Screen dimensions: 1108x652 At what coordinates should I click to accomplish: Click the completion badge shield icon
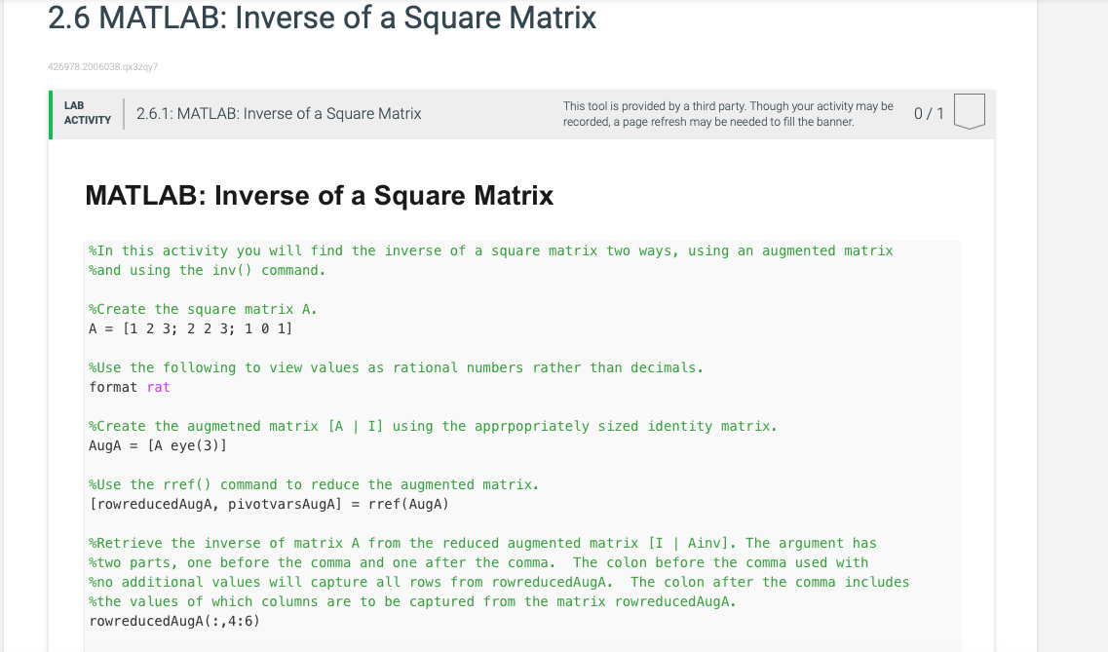(969, 112)
